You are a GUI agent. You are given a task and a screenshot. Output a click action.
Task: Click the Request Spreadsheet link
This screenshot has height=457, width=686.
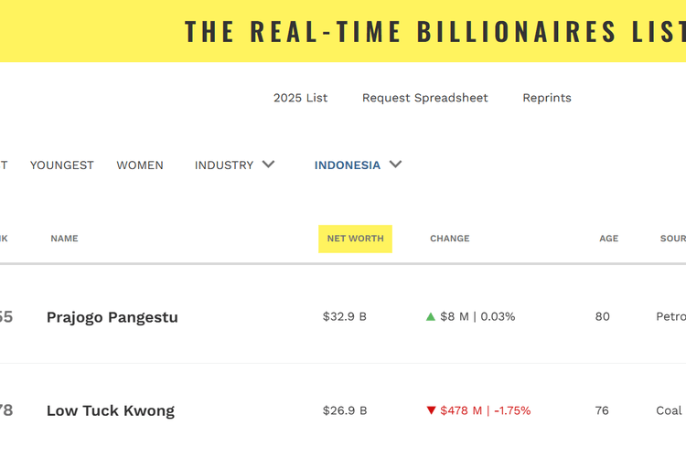pyautogui.click(x=424, y=98)
